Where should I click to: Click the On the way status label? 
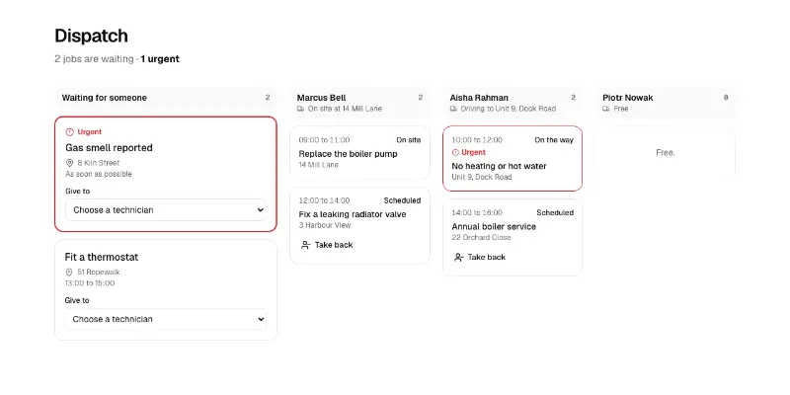554,140
